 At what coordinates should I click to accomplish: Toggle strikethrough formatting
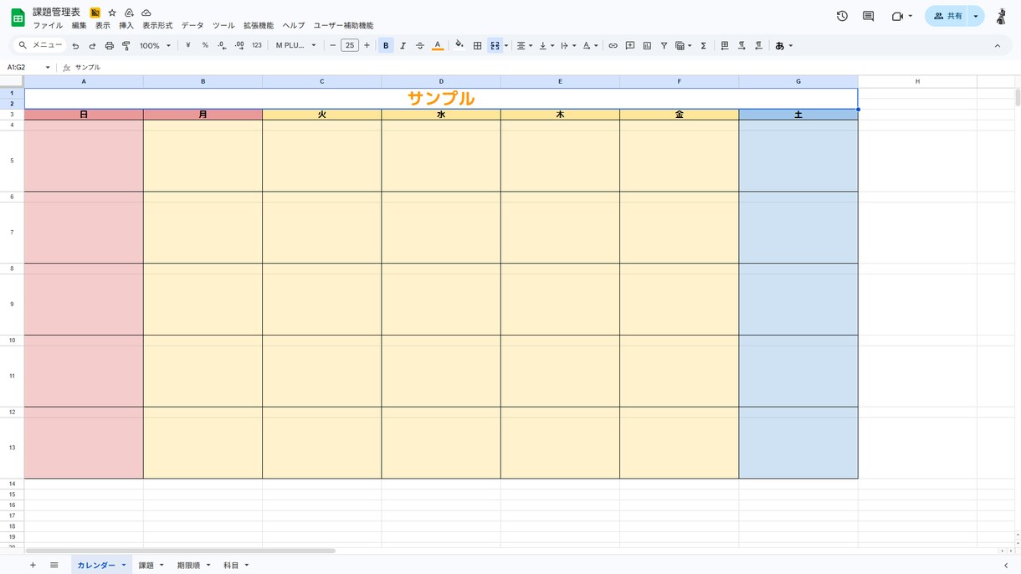420,46
